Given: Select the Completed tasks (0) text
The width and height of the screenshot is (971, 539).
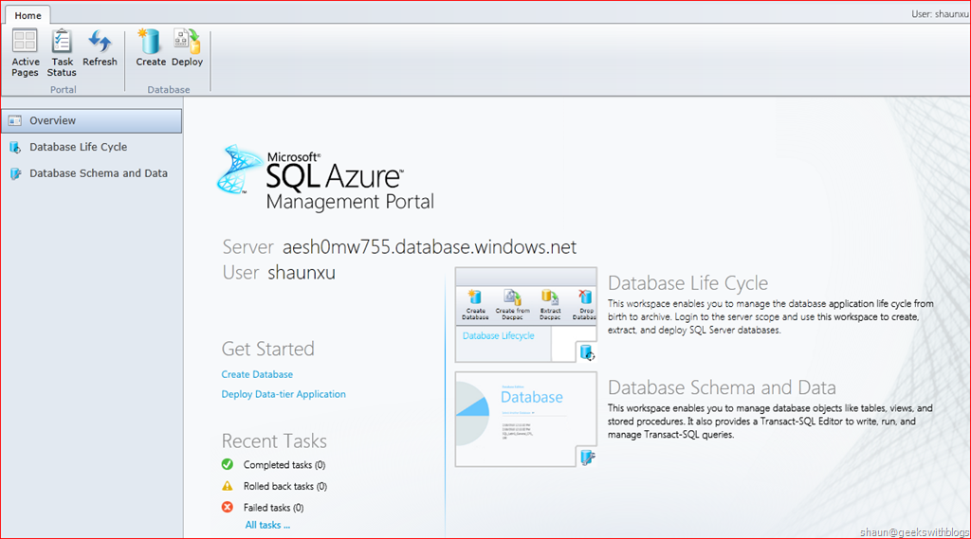Looking at the screenshot, I should tap(284, 465).
